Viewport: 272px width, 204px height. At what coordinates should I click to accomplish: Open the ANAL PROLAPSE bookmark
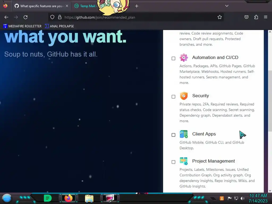(59, 26)
